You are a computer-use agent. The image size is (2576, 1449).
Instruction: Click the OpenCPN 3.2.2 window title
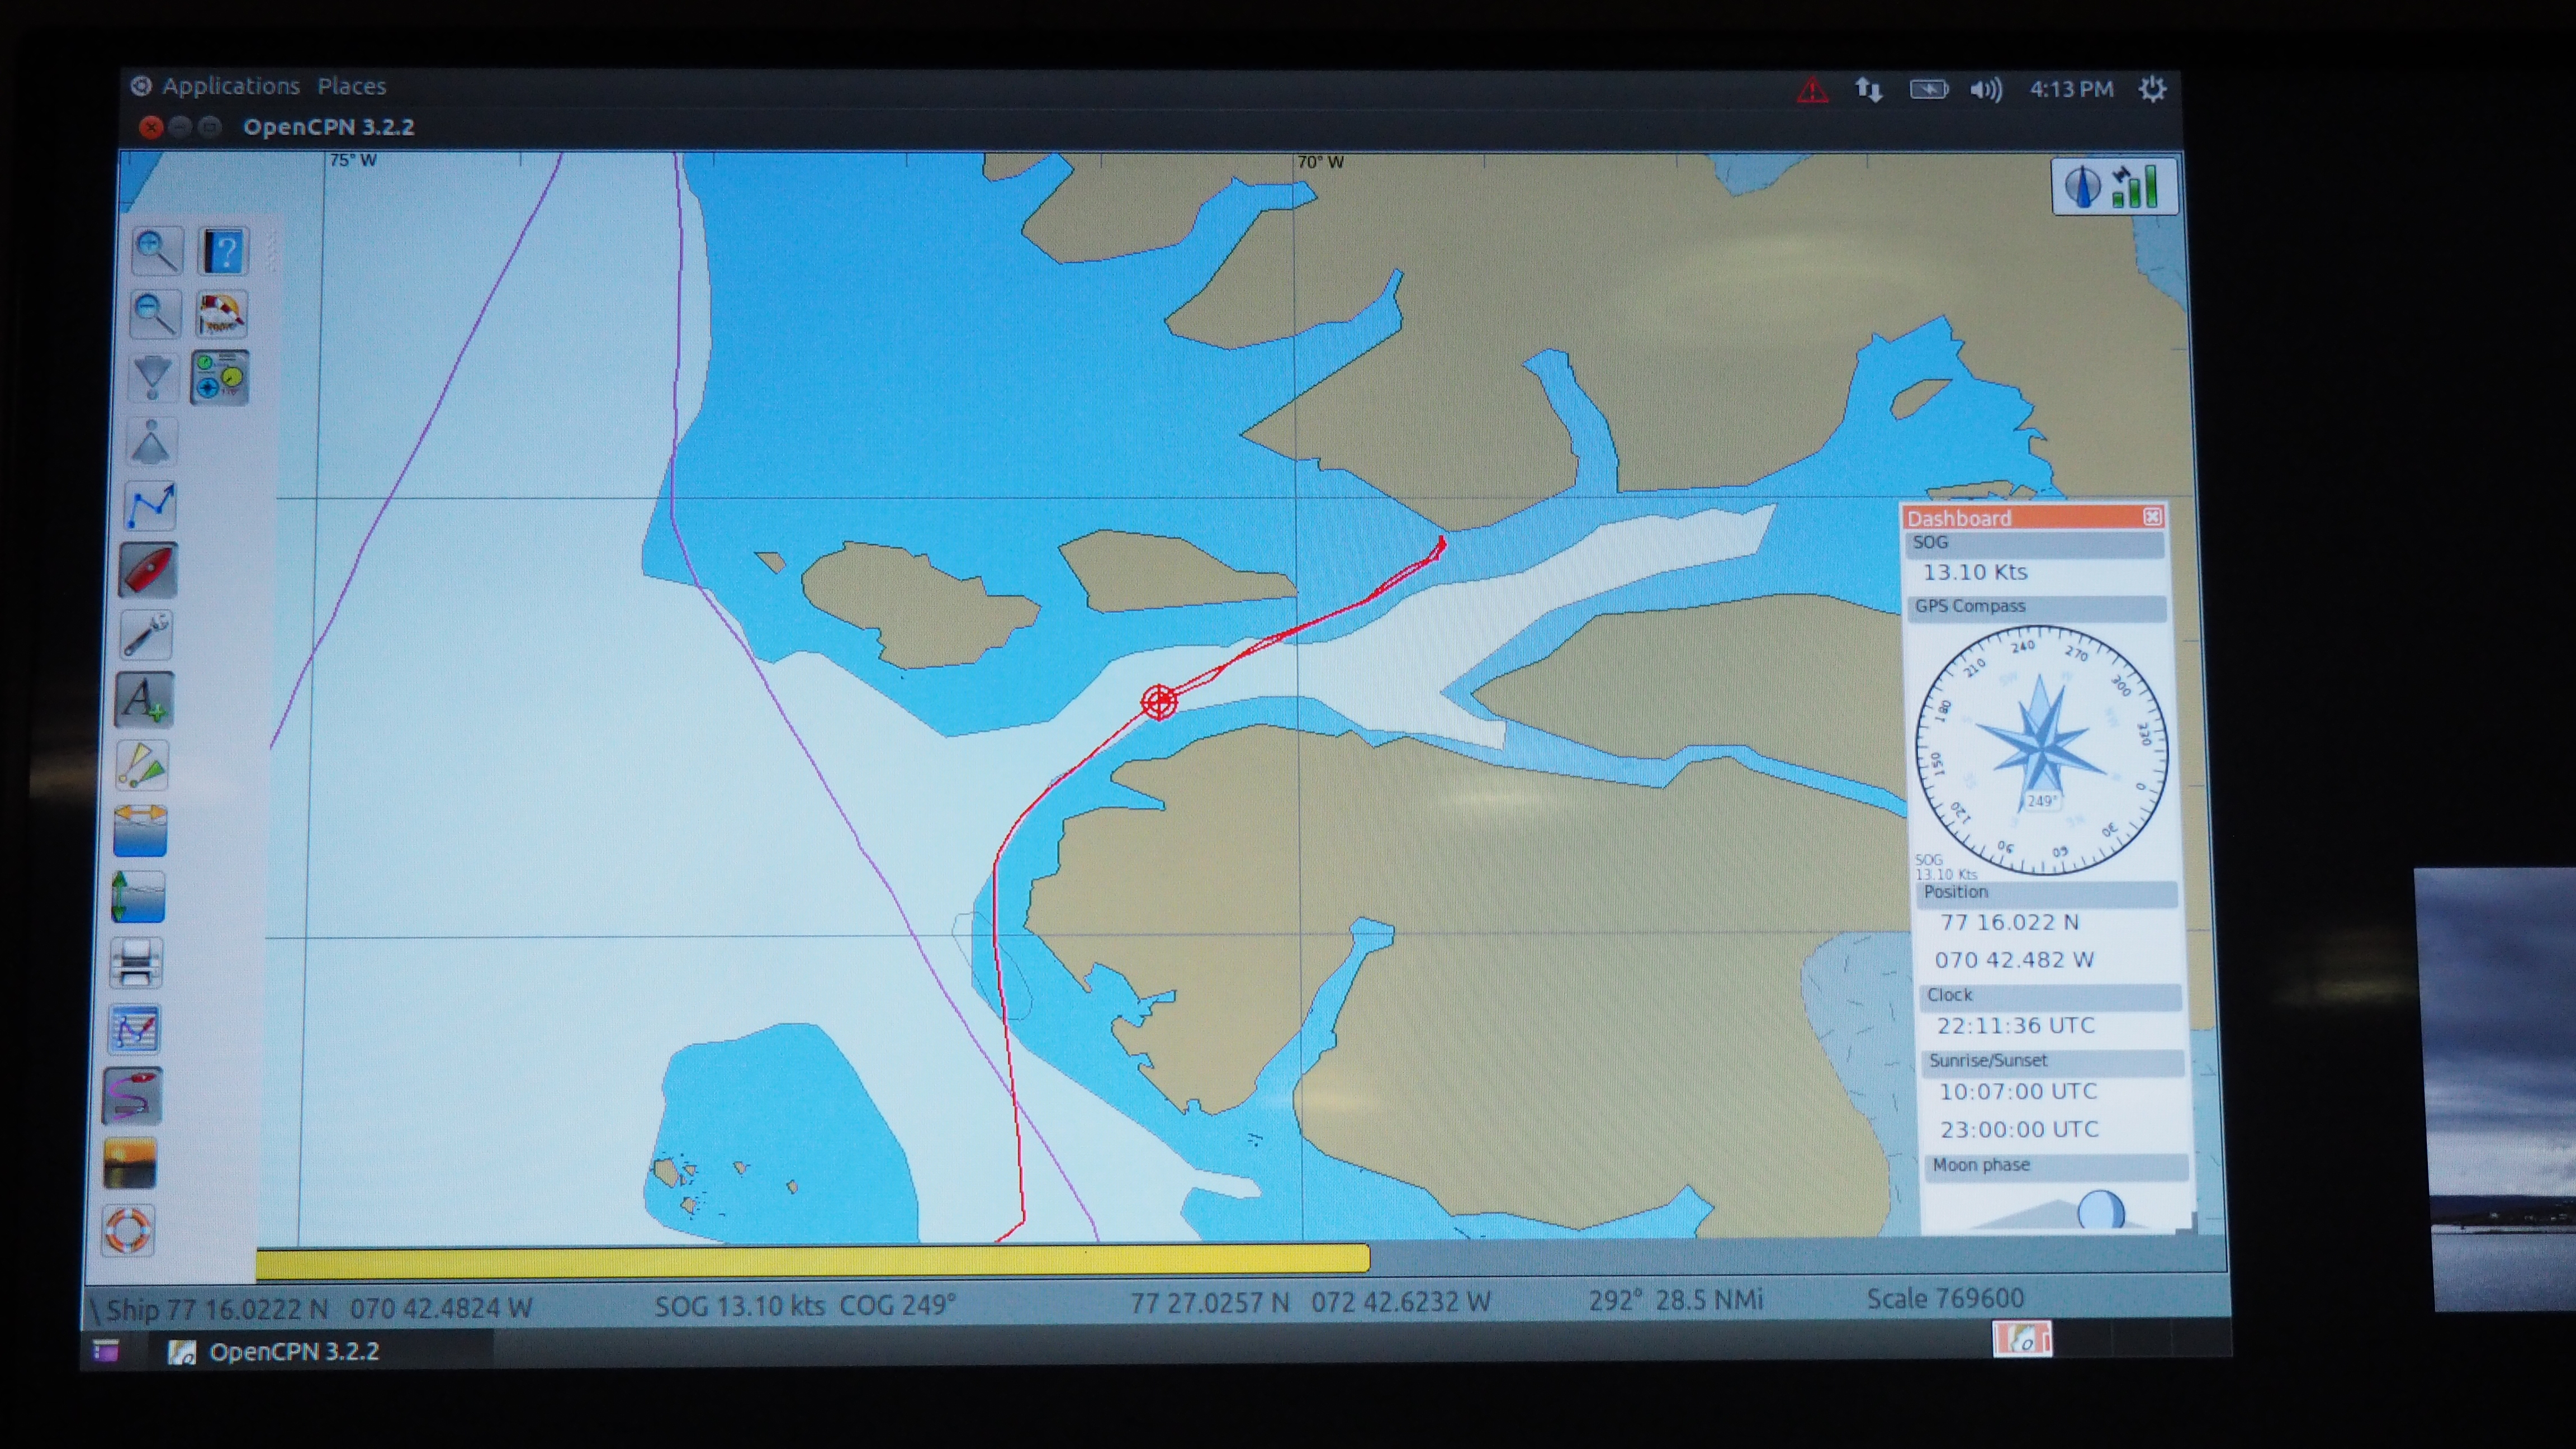[x=328, y=127]
